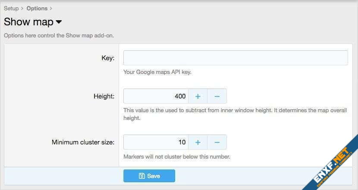Focus the Google maps Key input field
Image resolution: width=358 pixels, height=190 pixels.
tap(235, 58)
